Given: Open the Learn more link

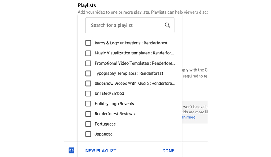Looking at the screenshot, I should 189,117.
